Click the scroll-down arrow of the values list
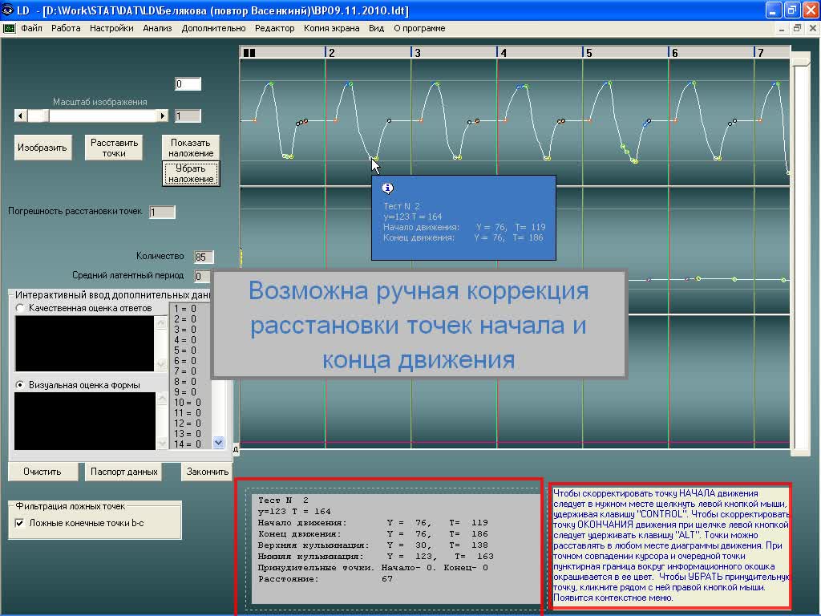The image size is (821, 616). [218, 443]
